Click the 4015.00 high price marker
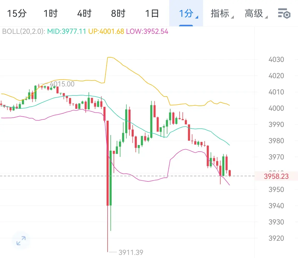This screenshot has height=258, width=298. click(62, 84)
